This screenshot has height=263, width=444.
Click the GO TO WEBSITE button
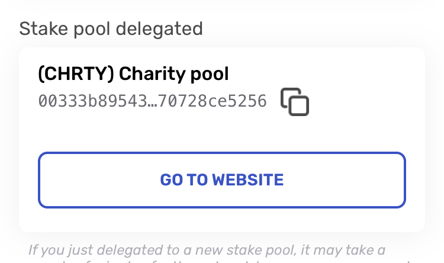222,180
